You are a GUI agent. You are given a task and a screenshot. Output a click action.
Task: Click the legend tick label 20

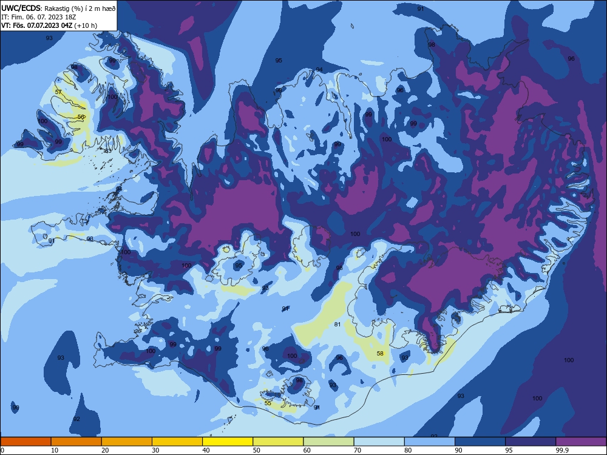pyautogui.click(x=105, y=450)
